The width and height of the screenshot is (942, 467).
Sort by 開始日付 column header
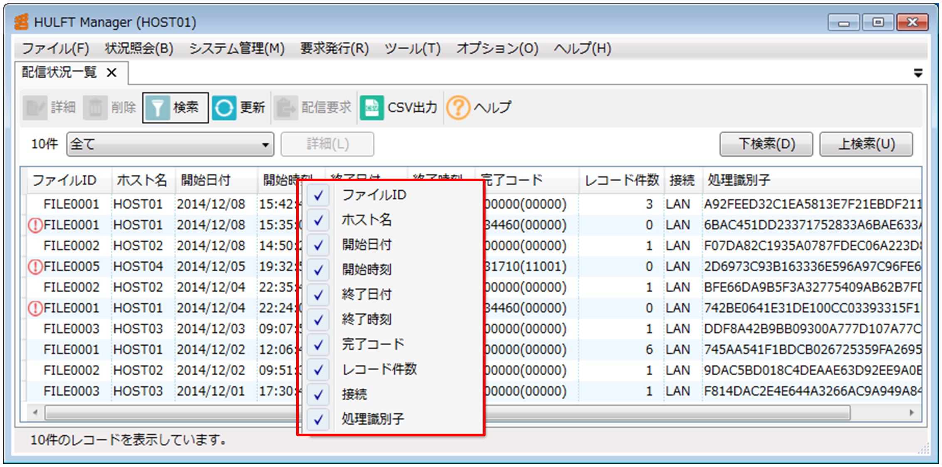216,180
